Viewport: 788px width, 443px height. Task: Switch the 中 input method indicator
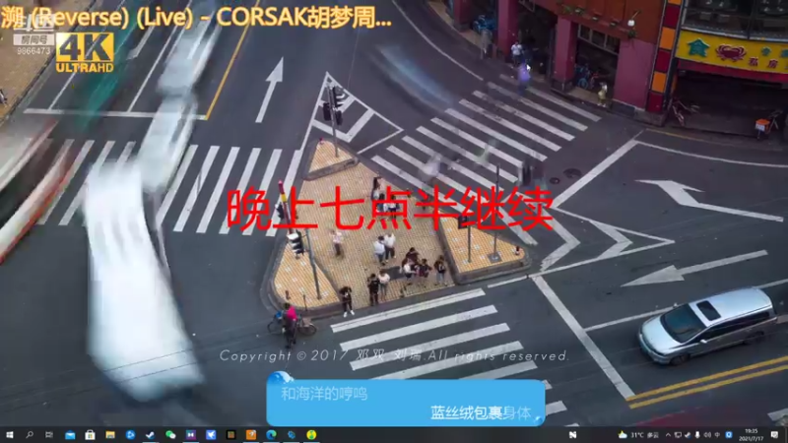coord(717,435)
